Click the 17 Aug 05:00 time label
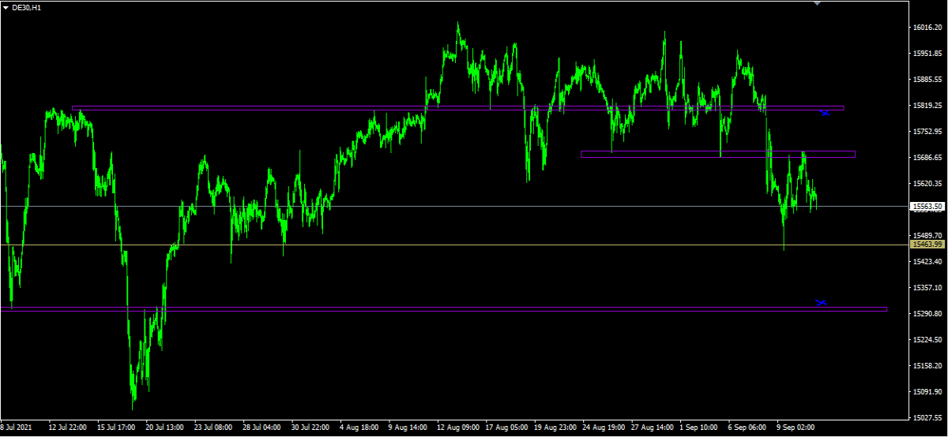The height and width of the screenshot is (437, 948). [506, 428]
